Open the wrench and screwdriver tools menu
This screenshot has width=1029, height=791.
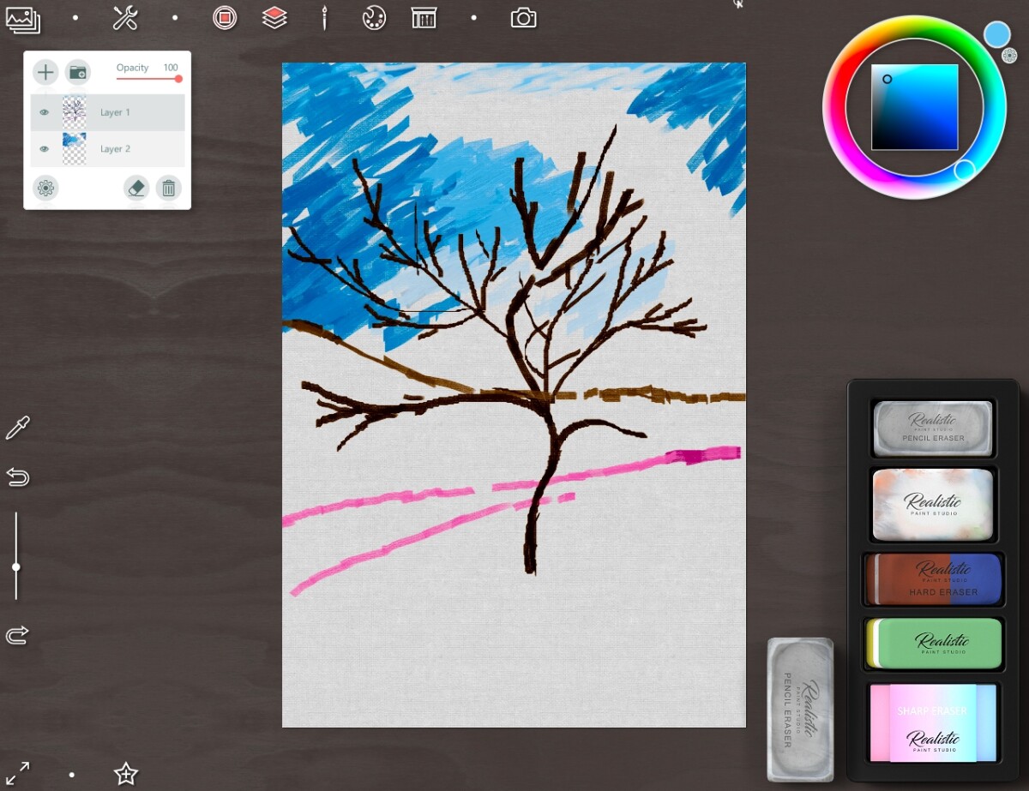pos(125,18)
